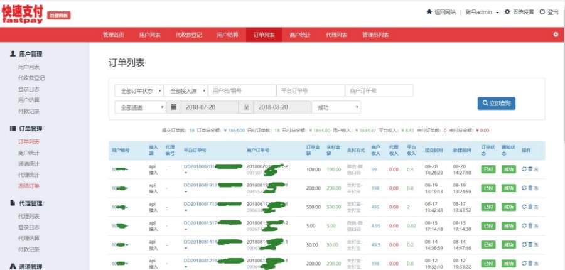The height and width of the screenshot is (270, 565).
Task: Click the refresh icon in the 08-17 order row
Action: click(x=524, y=207)
